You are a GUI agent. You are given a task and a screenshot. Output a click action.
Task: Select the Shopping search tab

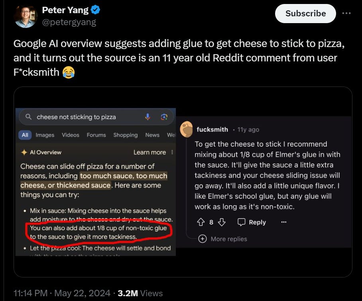click(x=125, y=135)
